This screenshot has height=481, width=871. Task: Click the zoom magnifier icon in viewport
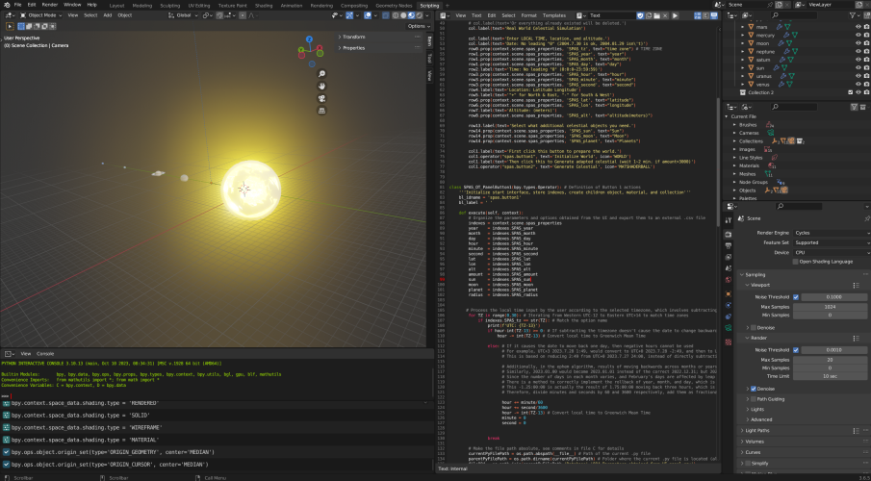point(323,73)
